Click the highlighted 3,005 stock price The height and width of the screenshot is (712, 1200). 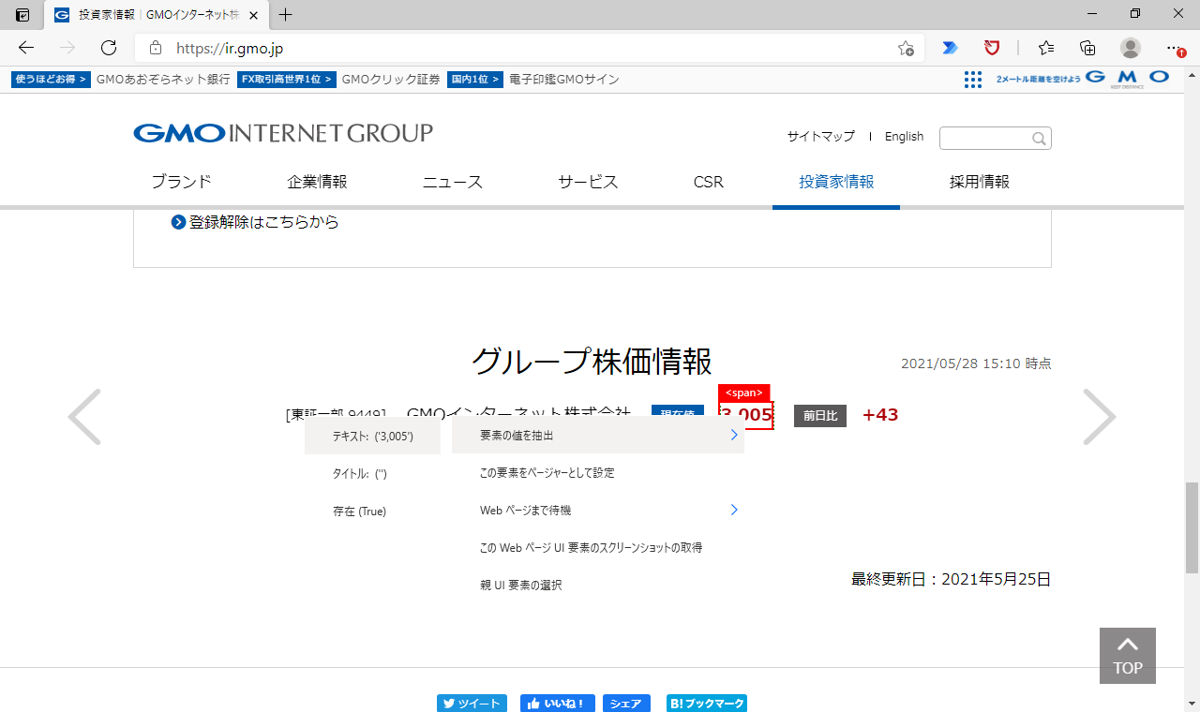click(746, 415)
